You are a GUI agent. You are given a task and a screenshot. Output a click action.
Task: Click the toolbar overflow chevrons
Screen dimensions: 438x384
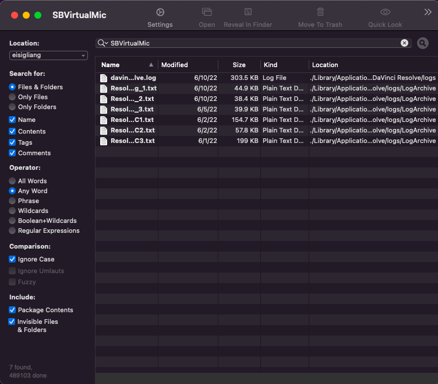click(427, 12)
